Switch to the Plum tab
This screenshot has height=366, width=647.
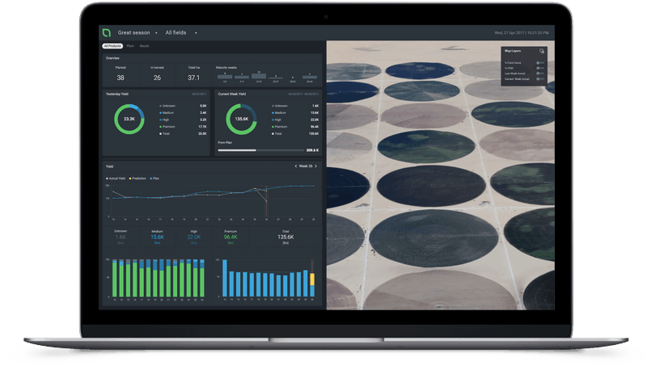pos(130,46)
